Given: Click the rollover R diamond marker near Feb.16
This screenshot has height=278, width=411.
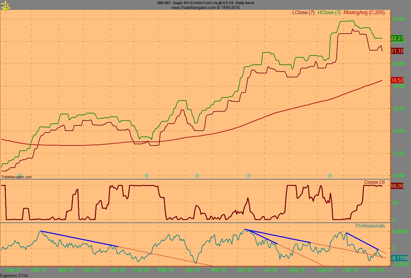Looking at the screenshot, I should point(147,176).
